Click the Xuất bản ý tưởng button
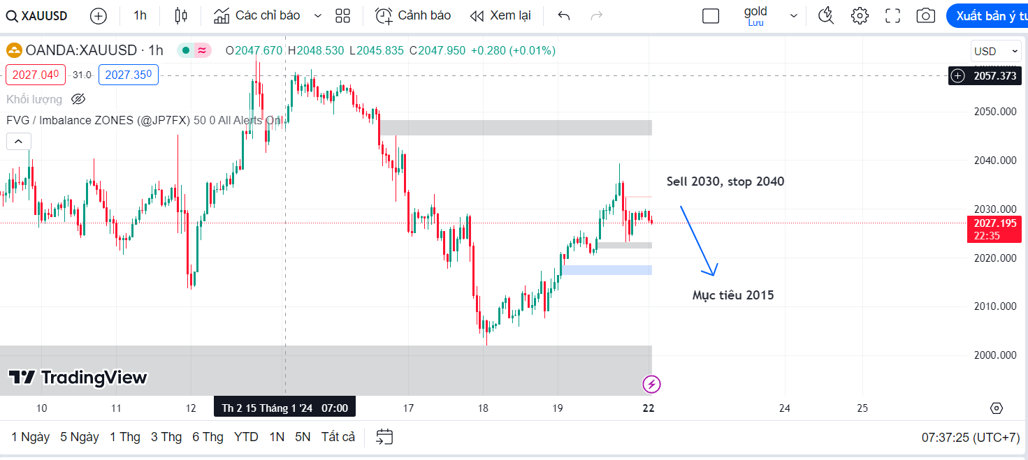1028x460 pixels. 987,15
